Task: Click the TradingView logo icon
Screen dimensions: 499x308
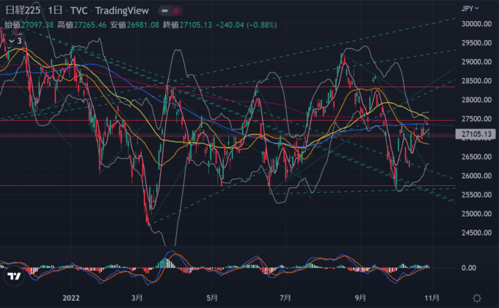Action: coord(13,277)
